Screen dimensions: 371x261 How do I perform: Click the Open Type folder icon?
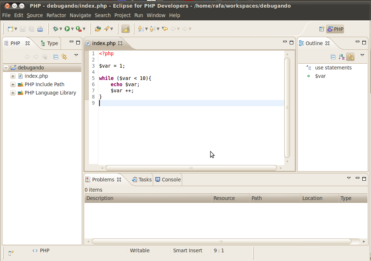98,29
